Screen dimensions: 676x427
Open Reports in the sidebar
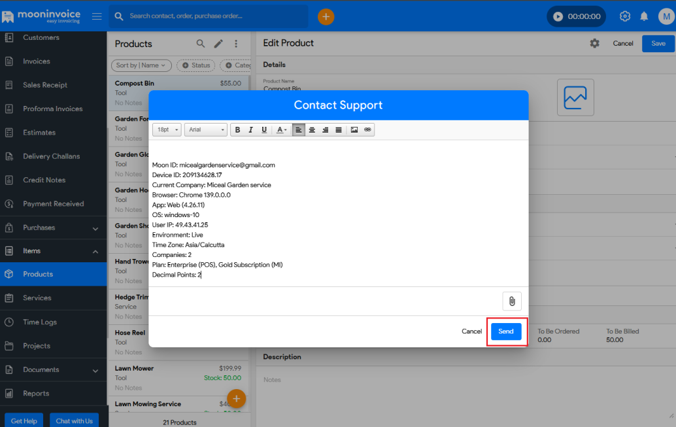54,394
